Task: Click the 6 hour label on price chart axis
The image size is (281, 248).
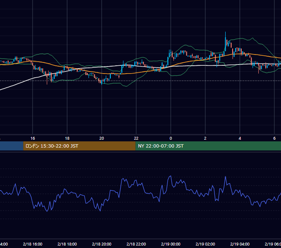Action: click(274, 138)
